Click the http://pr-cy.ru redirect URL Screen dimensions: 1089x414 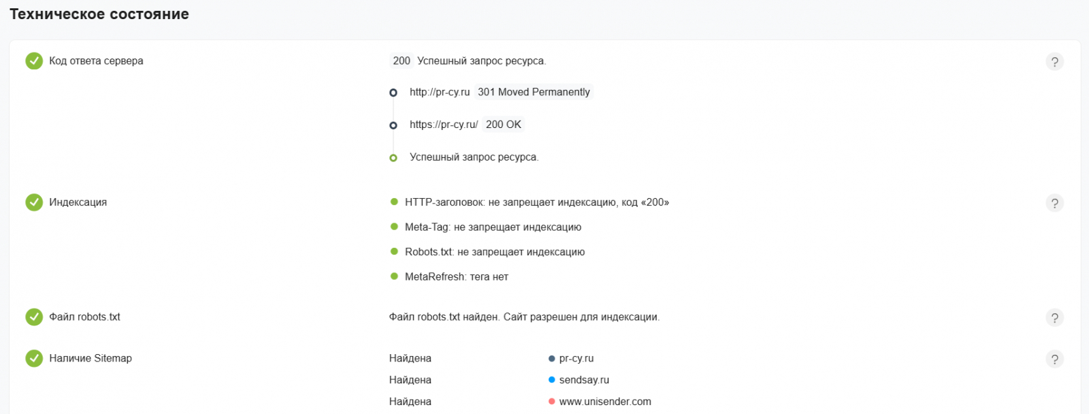(440, 92)
